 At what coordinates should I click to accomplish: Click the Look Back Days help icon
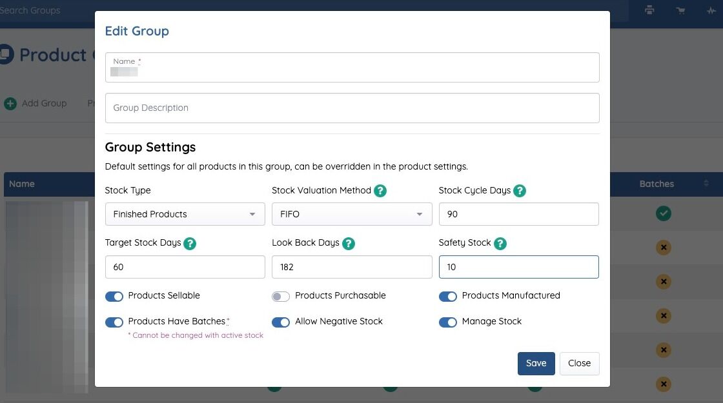click(348, 243)
